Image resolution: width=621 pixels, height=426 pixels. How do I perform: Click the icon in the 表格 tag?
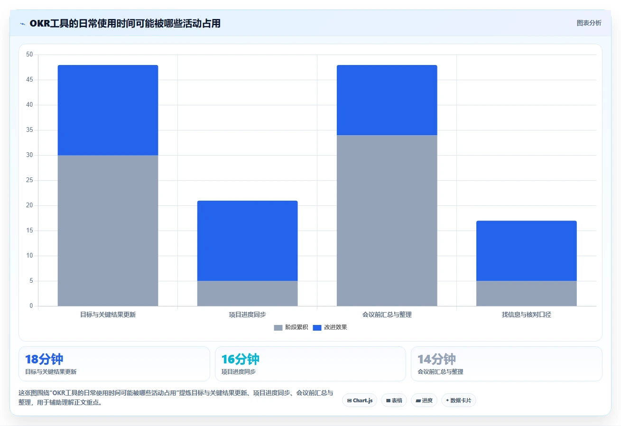388,400
